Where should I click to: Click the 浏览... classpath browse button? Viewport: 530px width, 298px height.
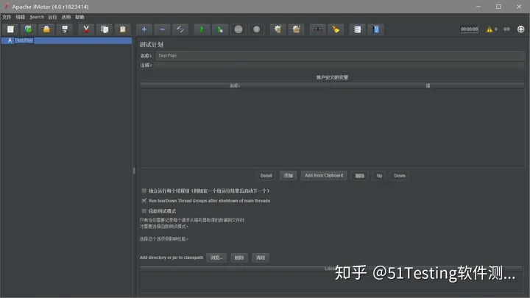pyautogui.click(x=216, y=258)
